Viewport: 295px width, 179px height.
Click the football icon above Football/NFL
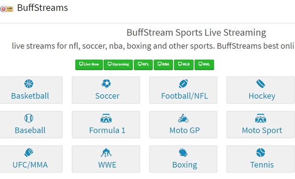[x=183, y=84]
